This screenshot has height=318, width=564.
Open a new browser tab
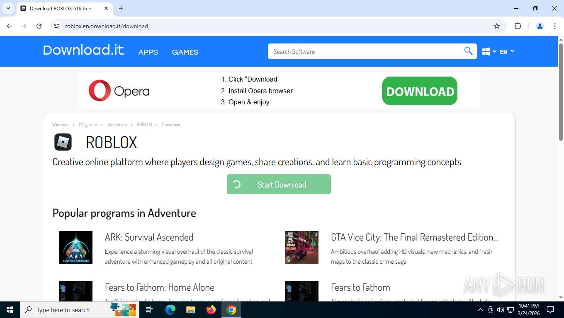[121, 8]
